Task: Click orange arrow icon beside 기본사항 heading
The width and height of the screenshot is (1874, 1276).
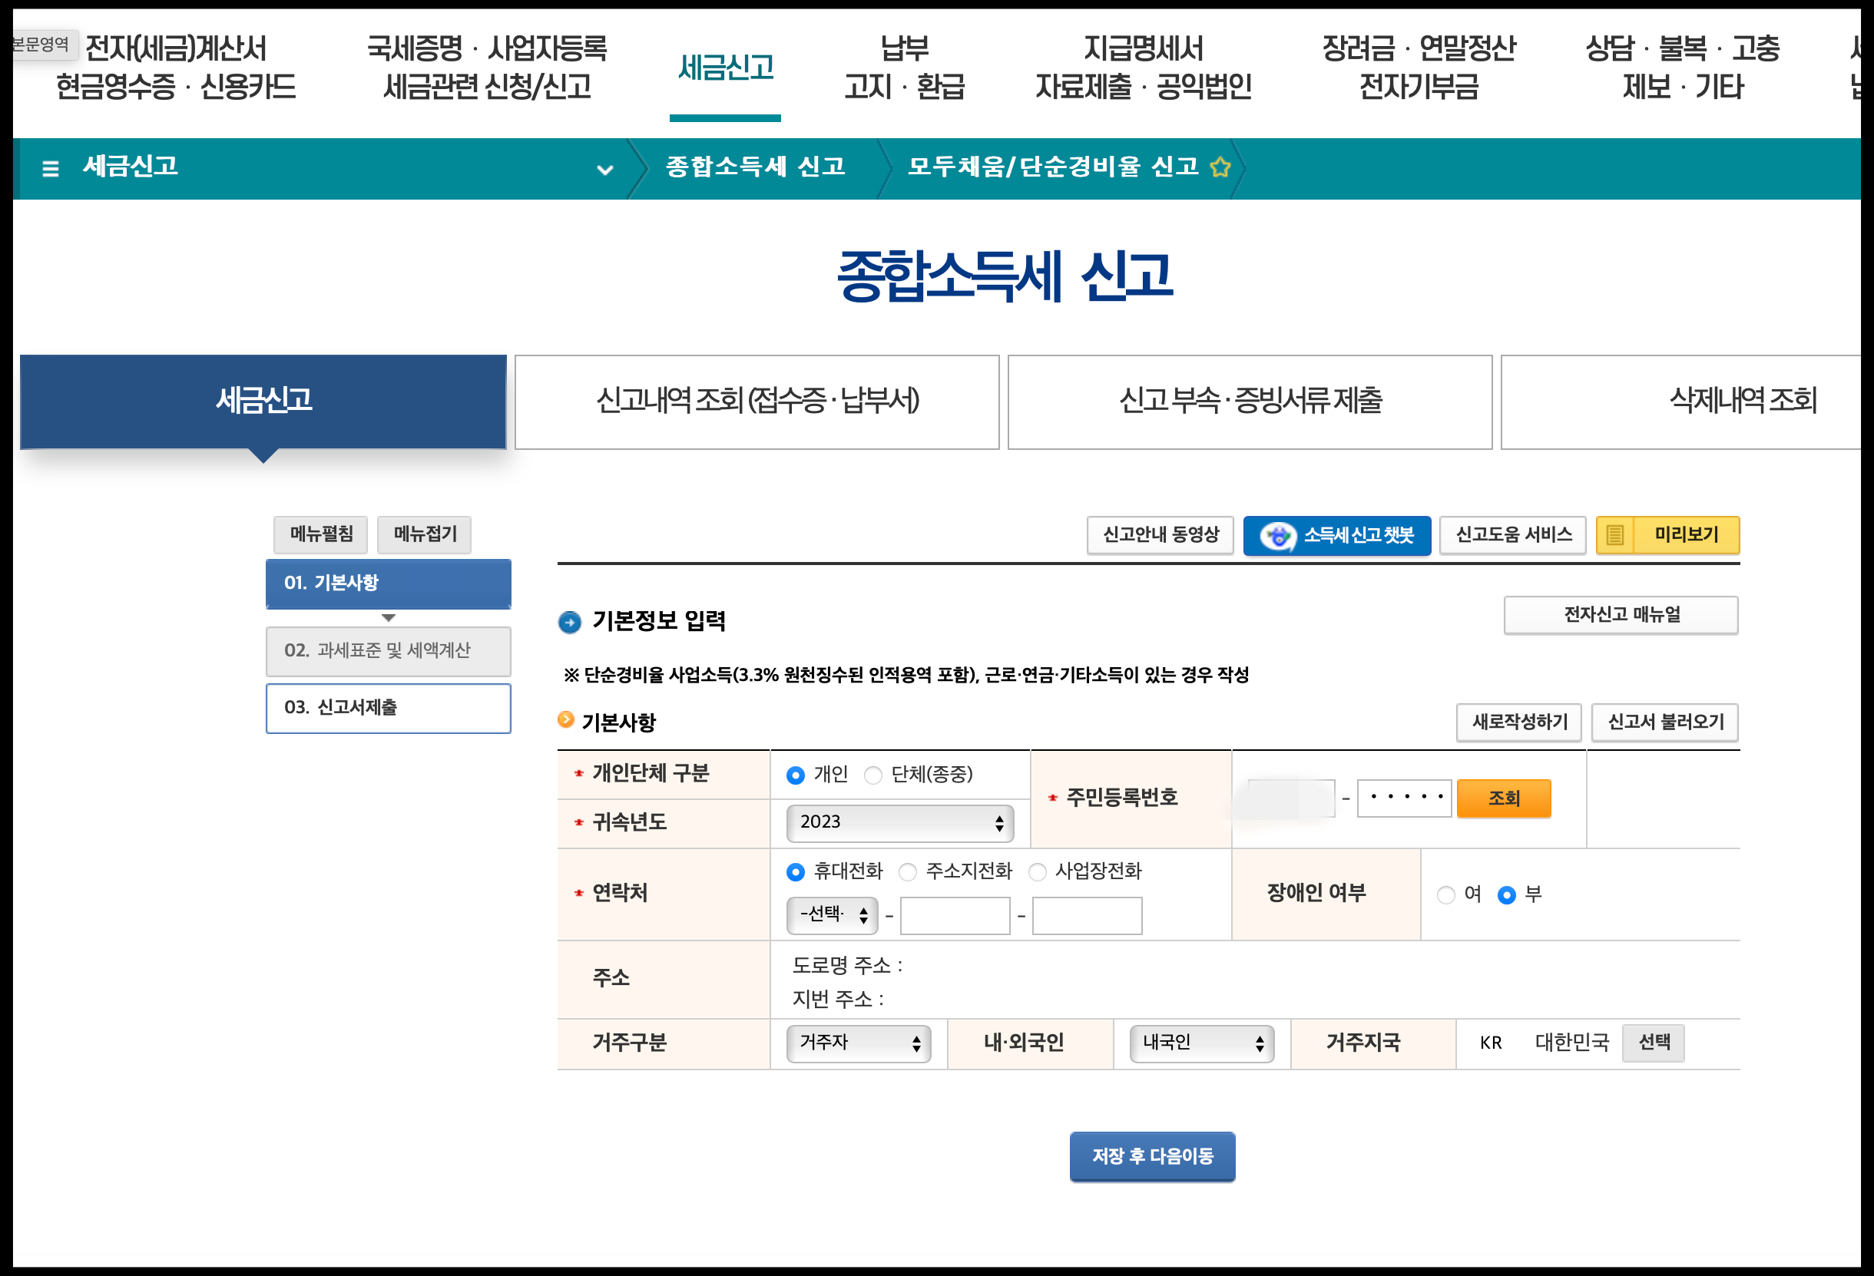Action: pyautogui.click(x=566, y=720)
